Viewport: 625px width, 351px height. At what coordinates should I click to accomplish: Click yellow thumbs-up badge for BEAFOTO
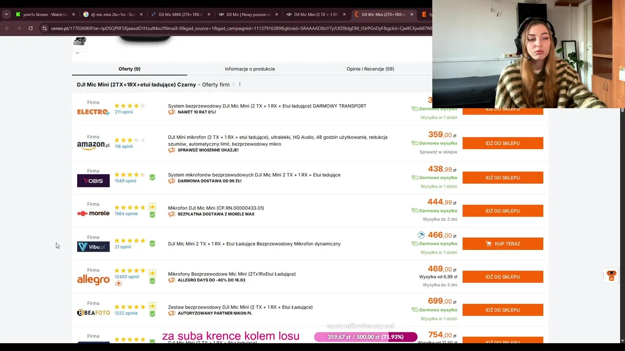click(152, 306)
